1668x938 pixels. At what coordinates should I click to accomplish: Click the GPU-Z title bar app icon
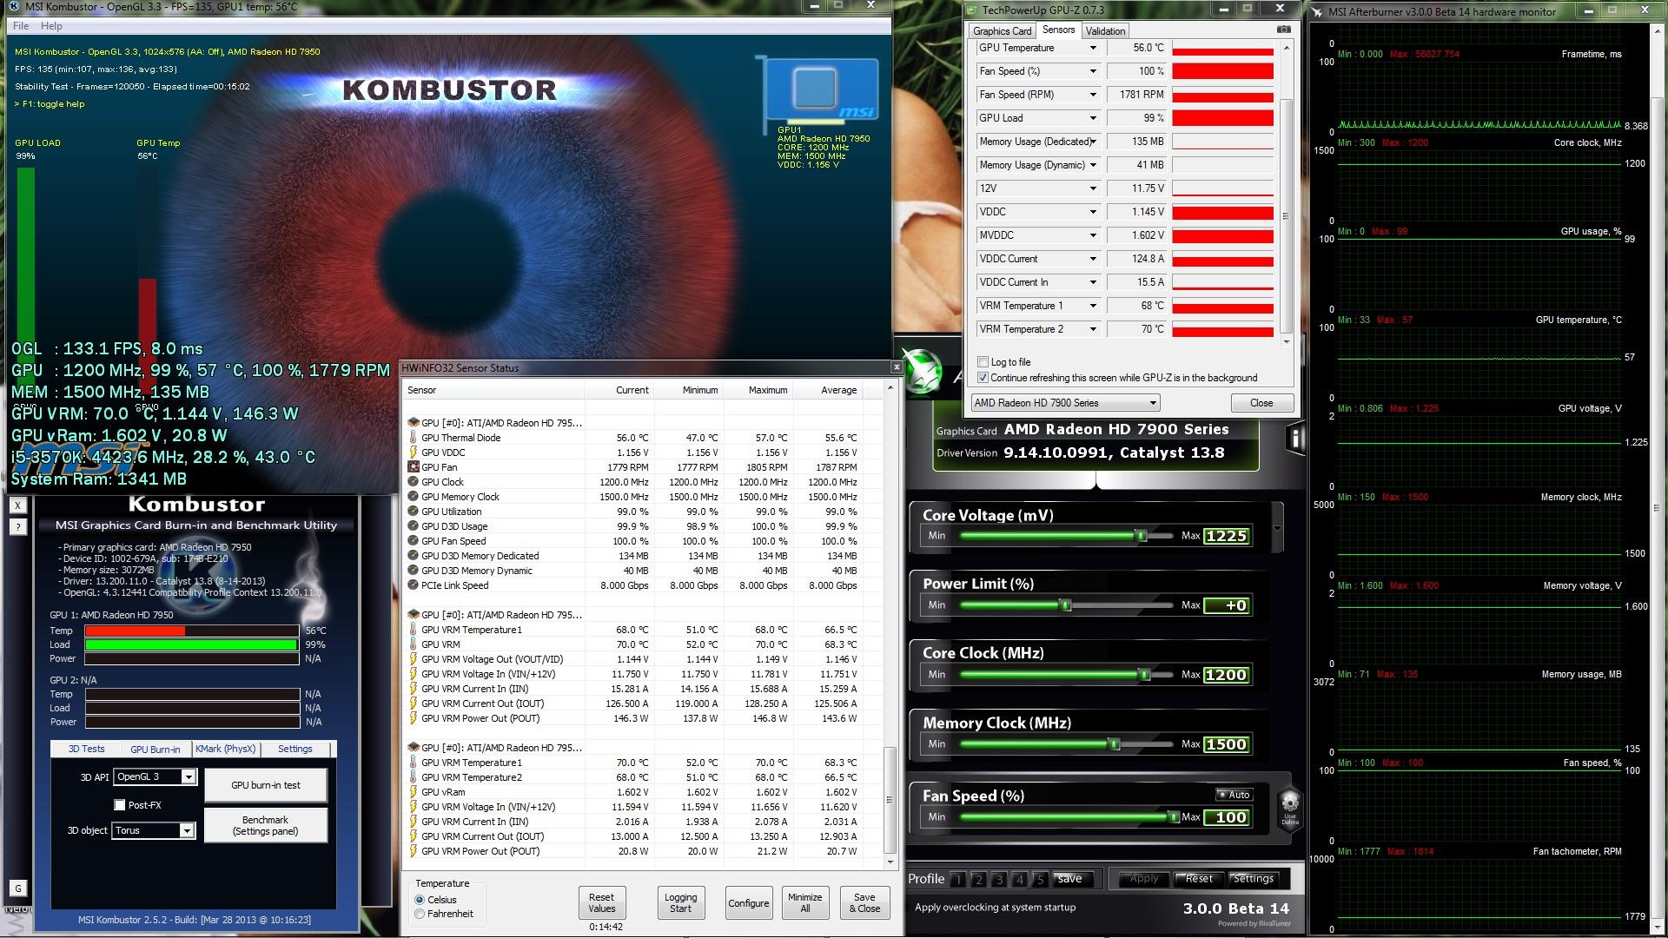(x=972, y=10)
